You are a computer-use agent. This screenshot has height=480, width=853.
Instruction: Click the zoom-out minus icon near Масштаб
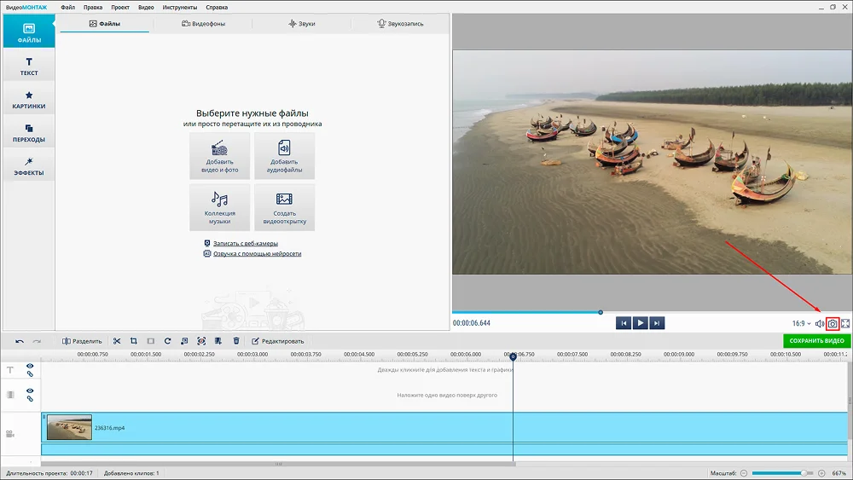tap(744, 473)
